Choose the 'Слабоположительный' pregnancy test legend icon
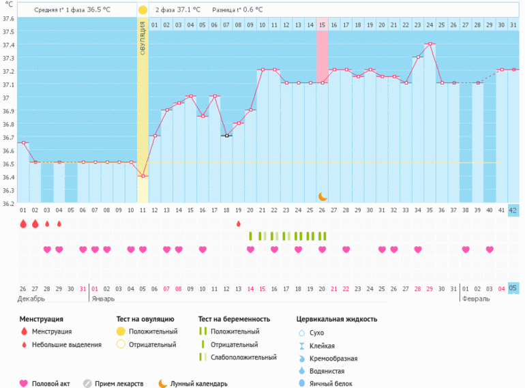 pyautogui.click(x=202, y=357)
